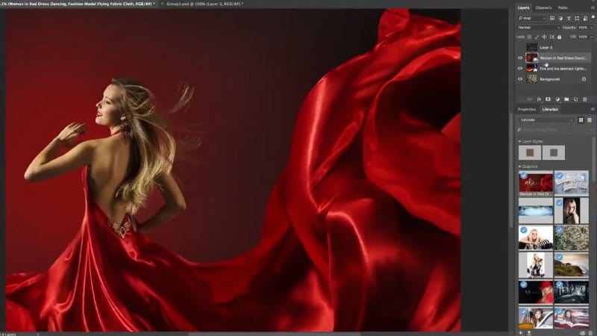Open the Libraries search filter dropdown arrow
Image resolution: width=597 pixels, height=336 pixels.
click(591, 130)
